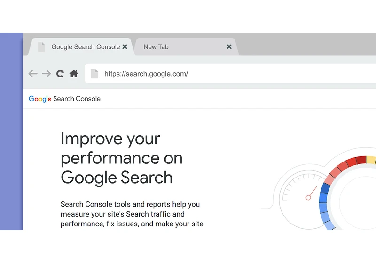
Task: Click the paragraph starting with Search Console tools
Action: point(132,214)
